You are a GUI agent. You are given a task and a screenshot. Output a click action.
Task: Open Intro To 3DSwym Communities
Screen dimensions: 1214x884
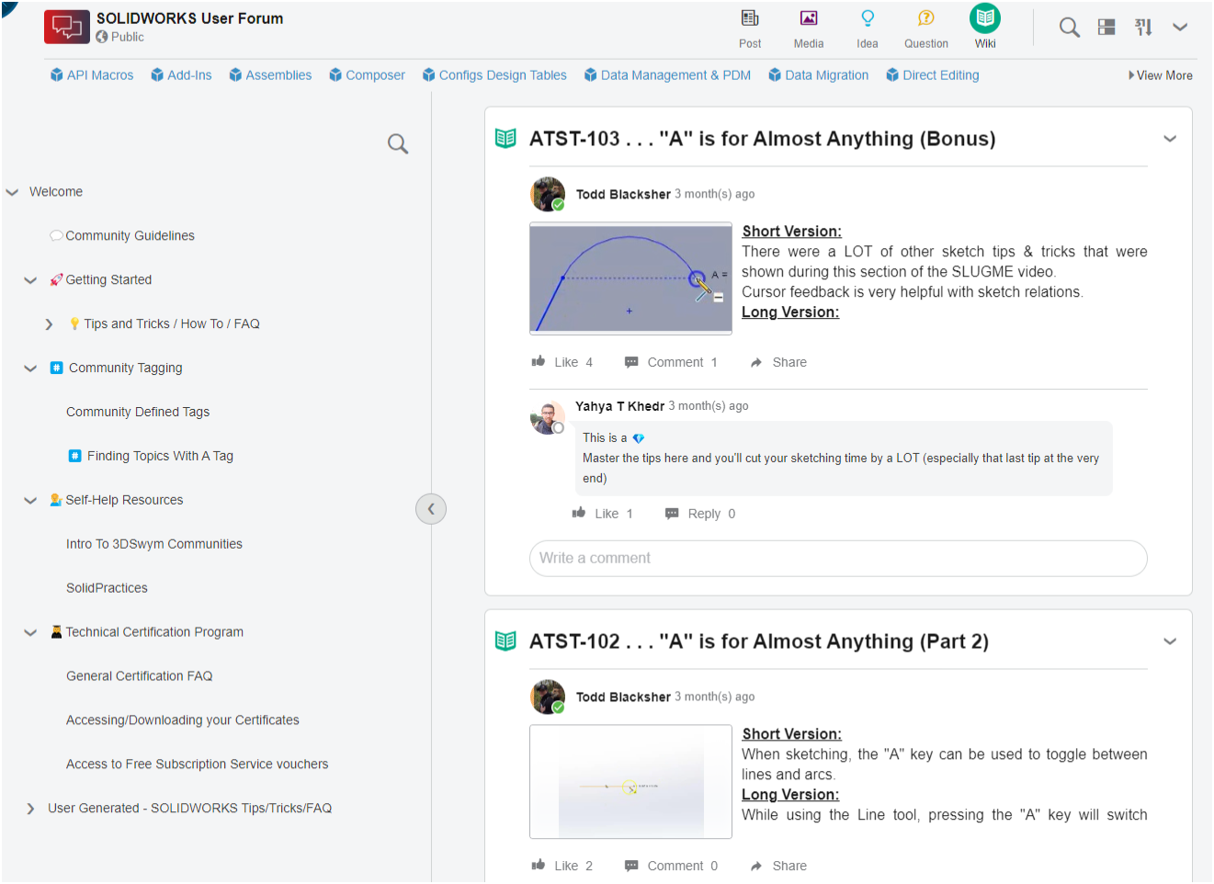[x=154, y=545]
